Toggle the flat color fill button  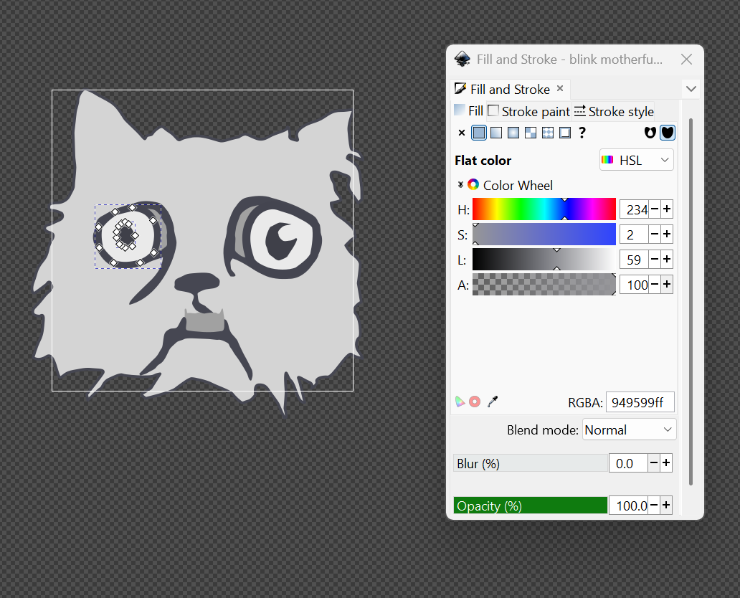[x=479, y=133]
